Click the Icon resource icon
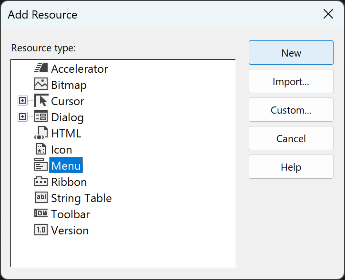345x280 pixels. point(41,149)
